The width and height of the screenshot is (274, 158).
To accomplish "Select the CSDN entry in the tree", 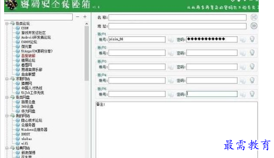I will 25,28.
